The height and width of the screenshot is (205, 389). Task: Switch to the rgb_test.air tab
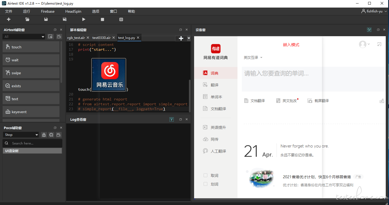[76, 38]
